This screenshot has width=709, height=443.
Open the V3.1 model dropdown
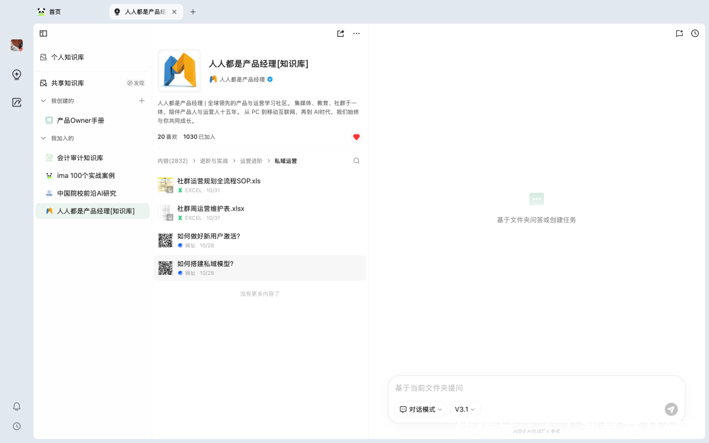point(465,410)
